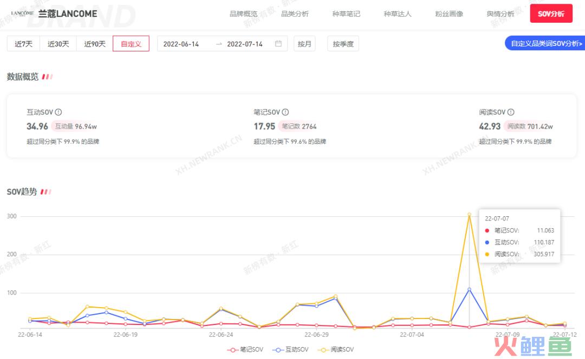Click the 阅读SOV value 42.93
Screen dimensions: 585x359
click(490, 127)
